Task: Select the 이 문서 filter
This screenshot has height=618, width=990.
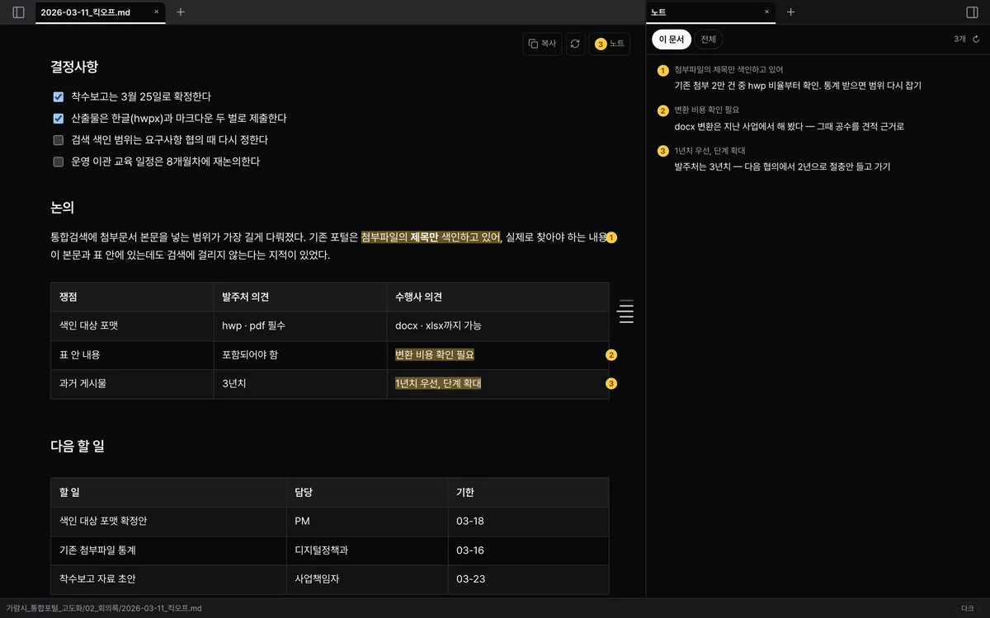Action: [671, 40]
